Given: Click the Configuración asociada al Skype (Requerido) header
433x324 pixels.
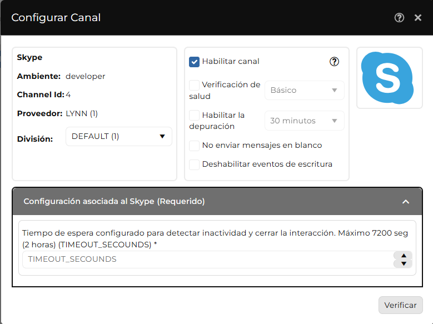Looking at the screenshot, I should point(217,201).
